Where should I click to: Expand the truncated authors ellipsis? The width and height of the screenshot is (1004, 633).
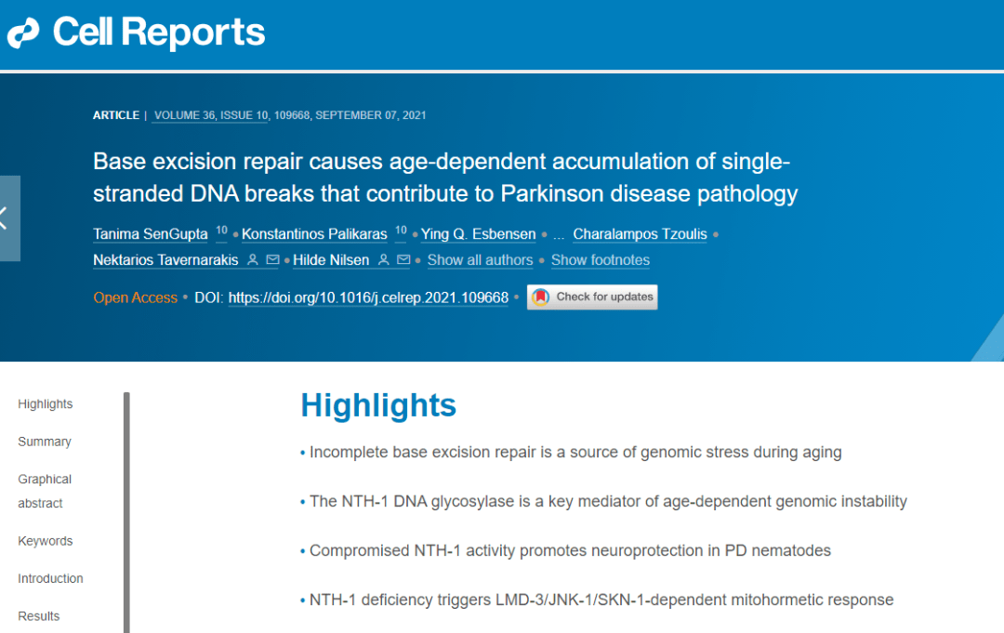point(558,234)
